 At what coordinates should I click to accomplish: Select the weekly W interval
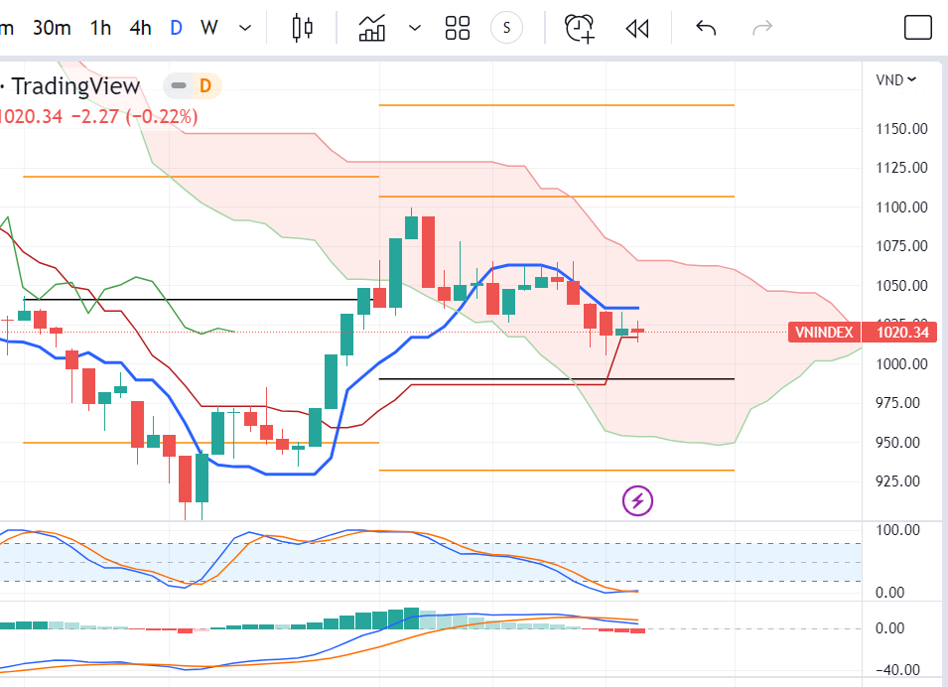click(x=209, y=28)
